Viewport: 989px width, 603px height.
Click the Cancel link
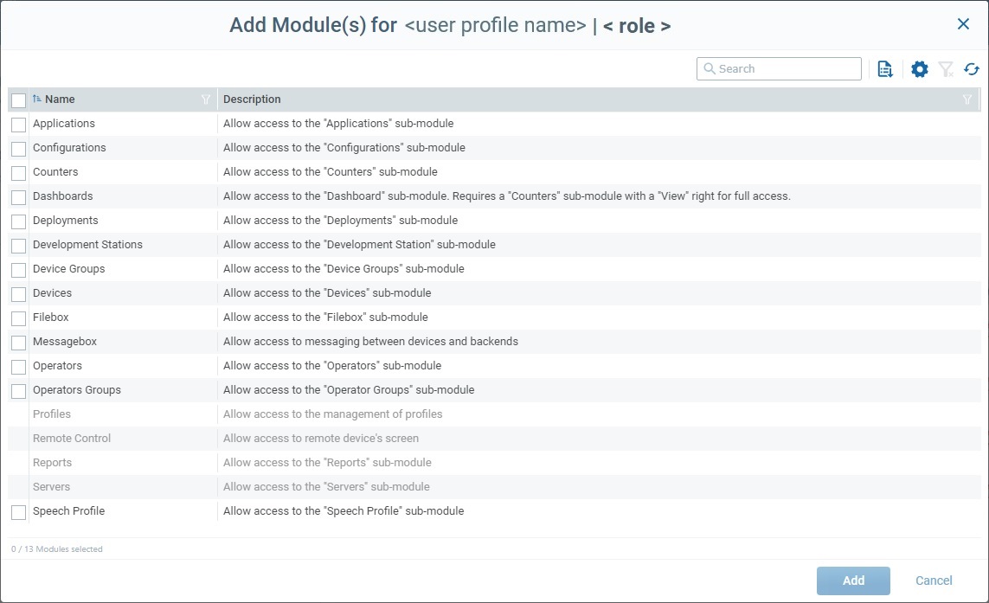[x=934, y=581]
